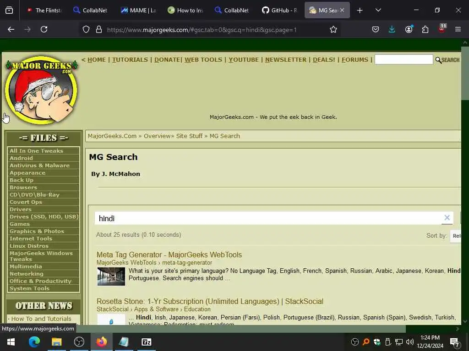Click the padlock site security icon
The width and height of the screenshot is (469, 351).
pos(99,29)
